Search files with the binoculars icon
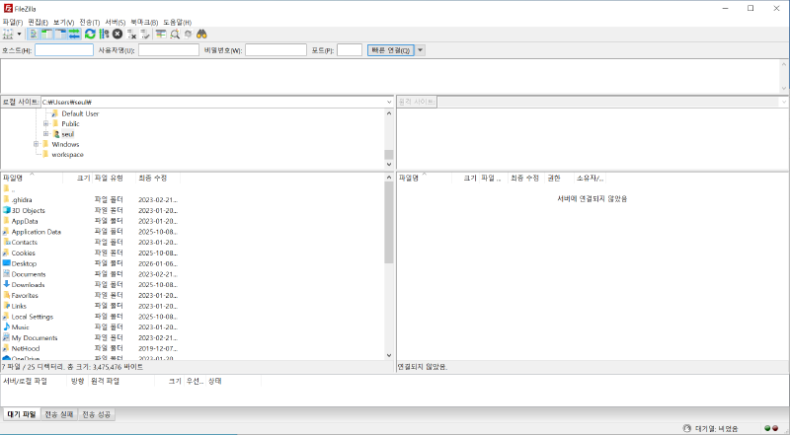 click(201, 34)
